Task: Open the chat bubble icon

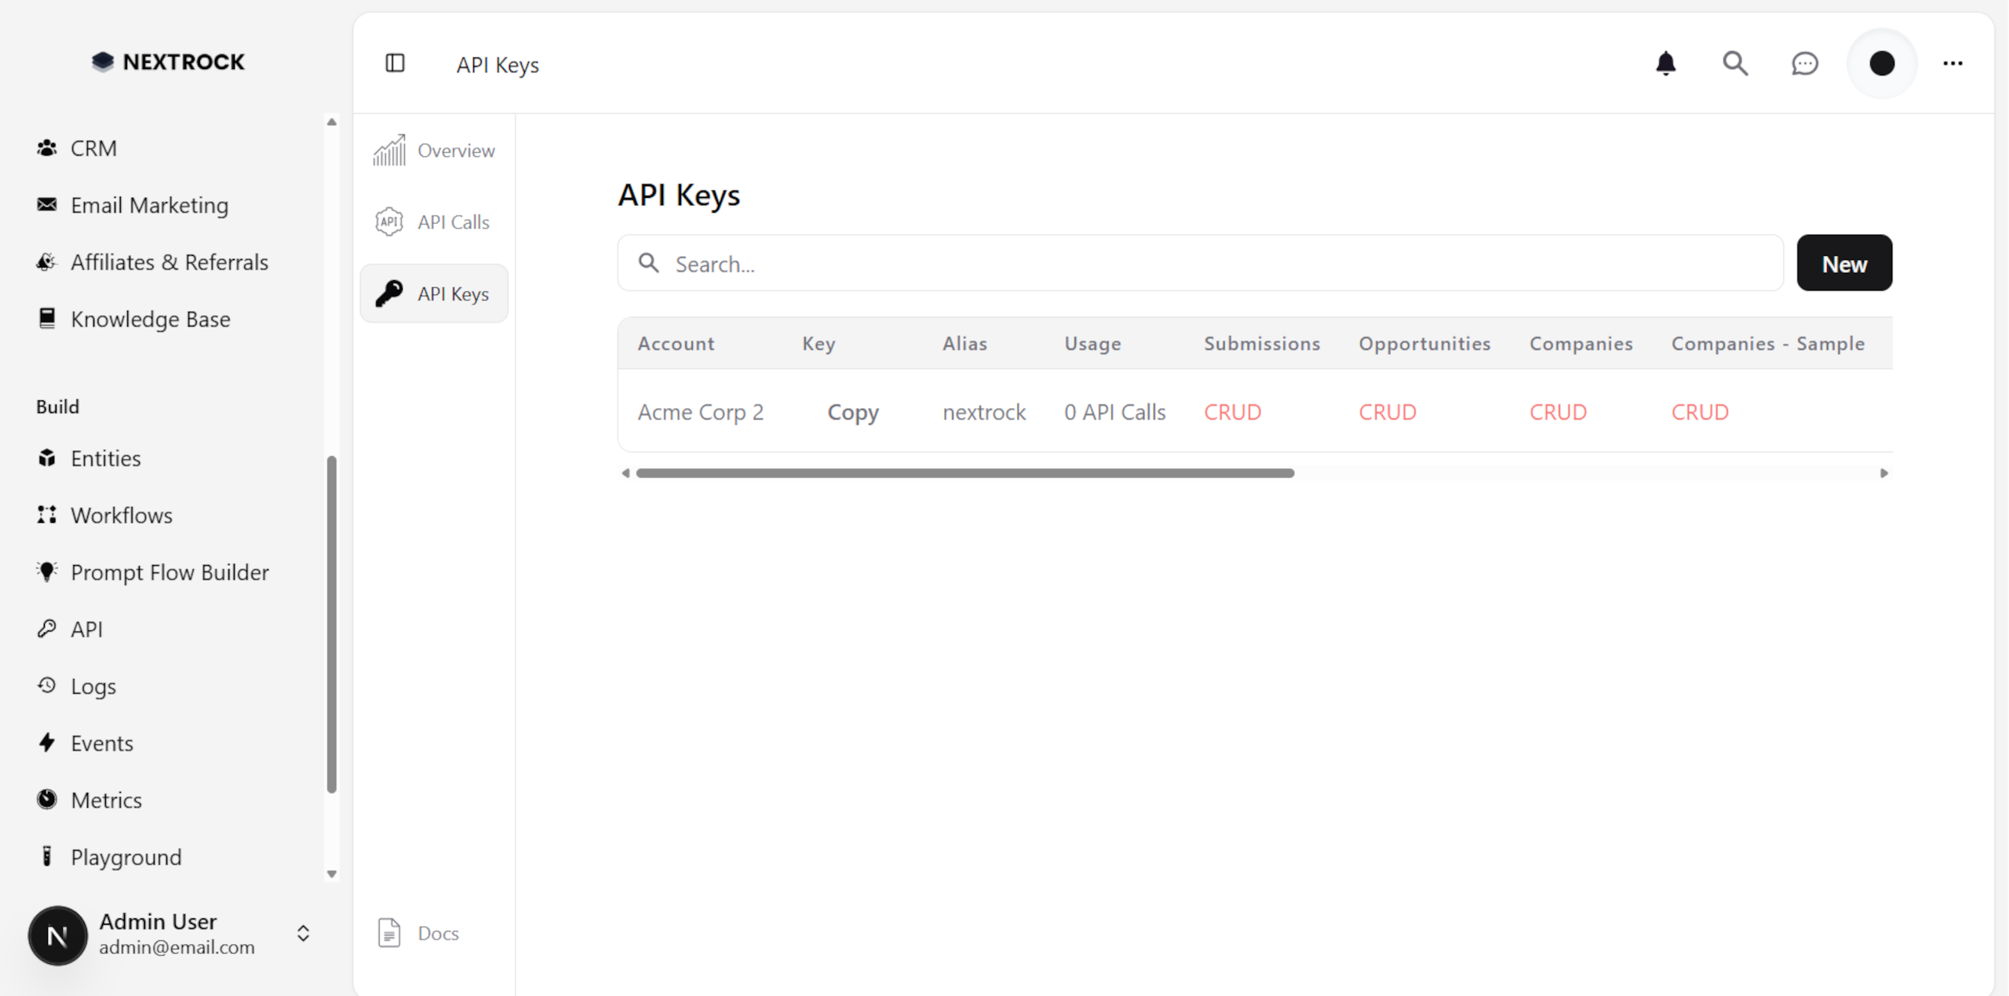Action: (1804, 63)
